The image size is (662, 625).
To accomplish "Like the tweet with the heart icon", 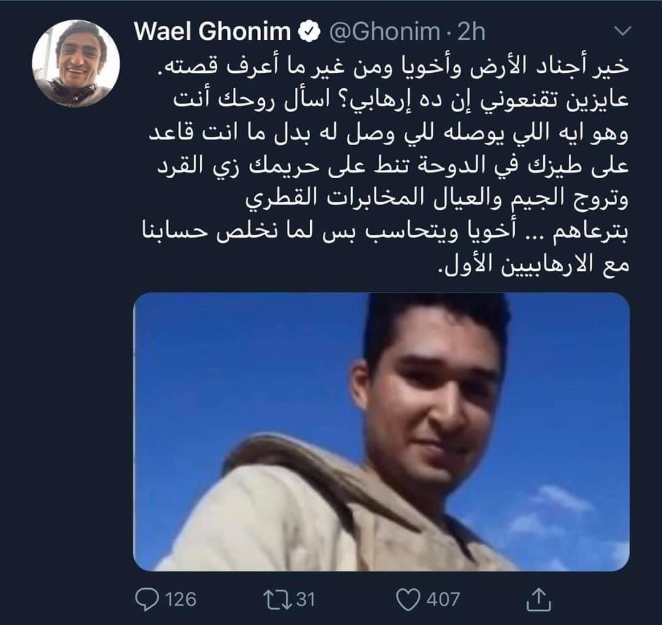I will click(x=408, y=600).
